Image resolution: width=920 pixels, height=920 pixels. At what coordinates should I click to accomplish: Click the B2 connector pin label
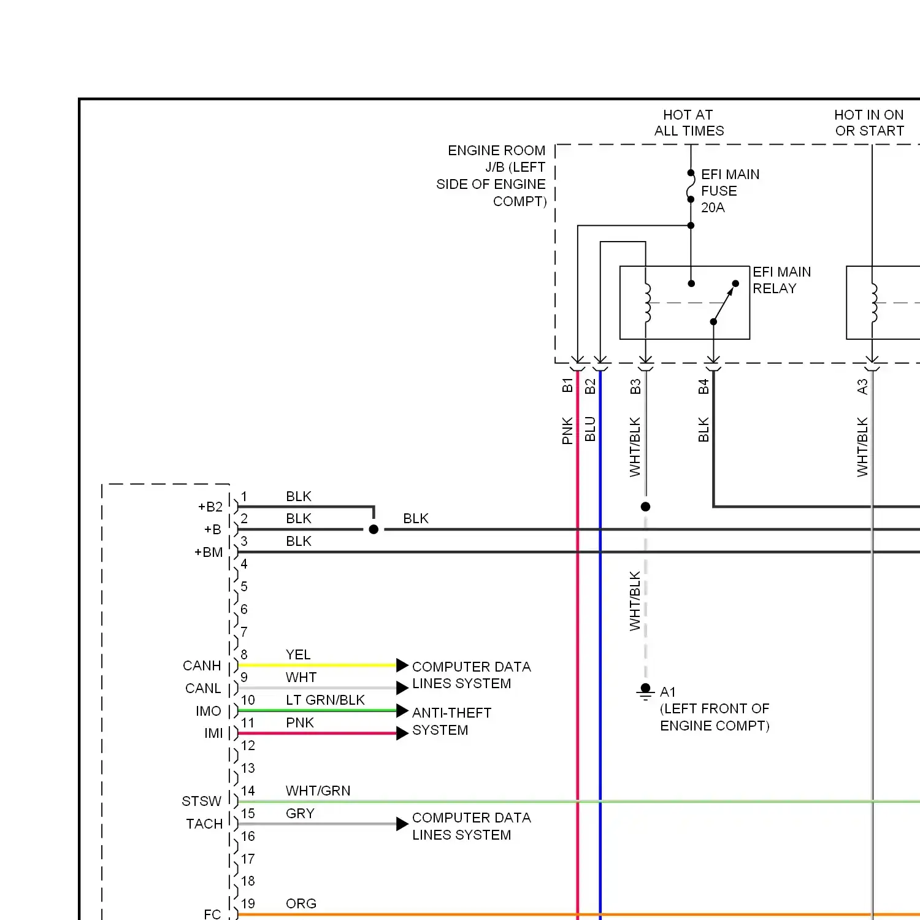pyautogui.click(x=590, y=386)
